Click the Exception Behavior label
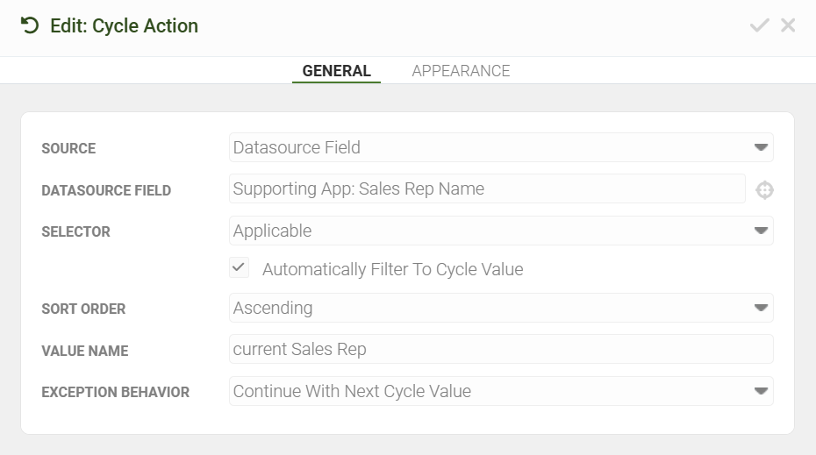 point(115,392)
